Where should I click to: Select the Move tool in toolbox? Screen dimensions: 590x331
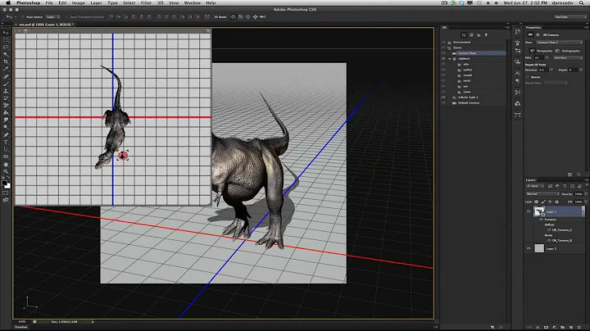coord(6,33)
